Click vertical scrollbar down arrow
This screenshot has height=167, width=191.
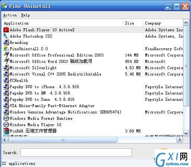click(186, 134)
